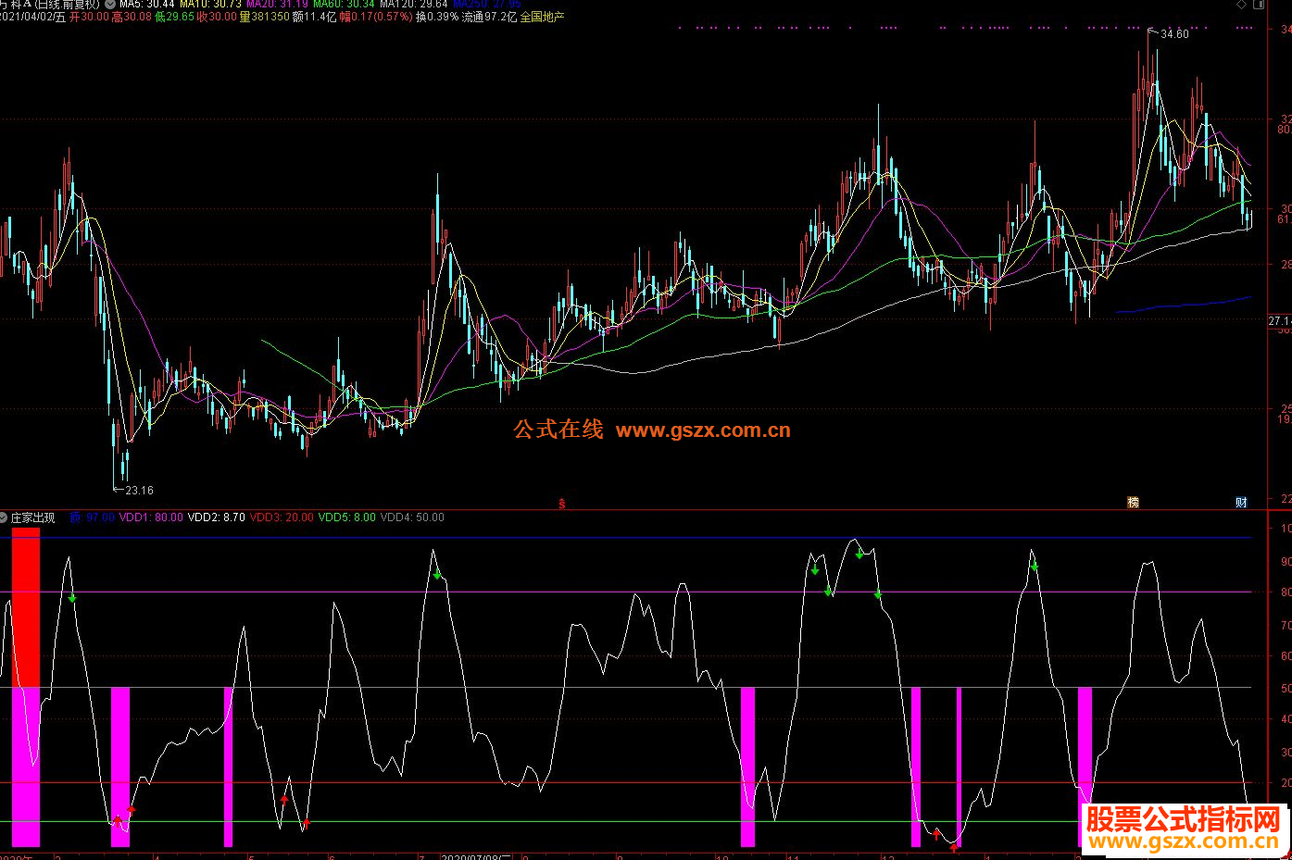Click the MA10: 30.73 label
This screenshot has height=860, width=1292.
coord(210,4)
